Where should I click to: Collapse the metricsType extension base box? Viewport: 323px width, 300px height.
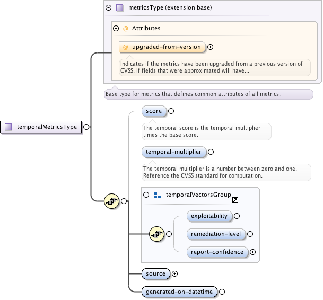[109, 8]
